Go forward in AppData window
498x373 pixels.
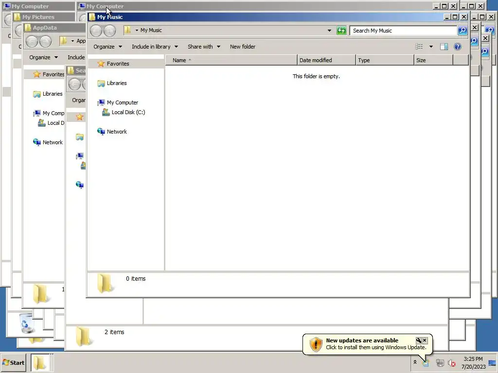(x=45, y=42)
